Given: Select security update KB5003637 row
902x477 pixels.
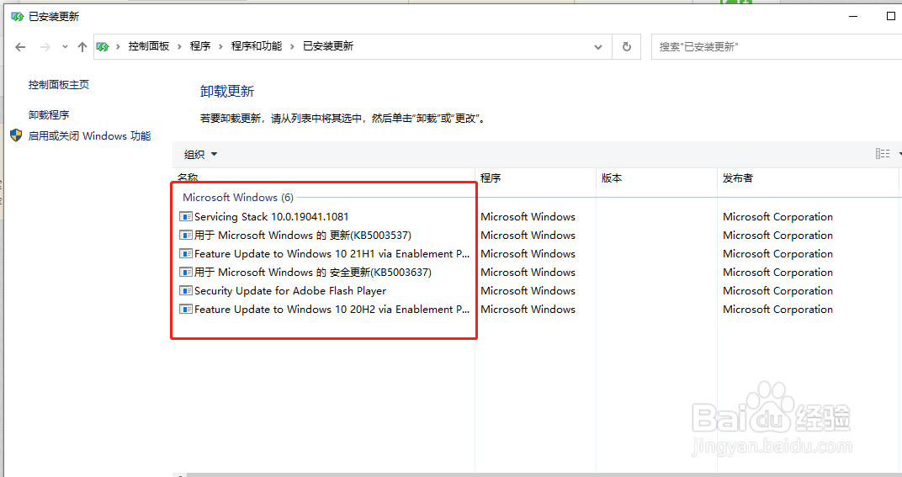Looking at the screenshot, I should (313, 273).
